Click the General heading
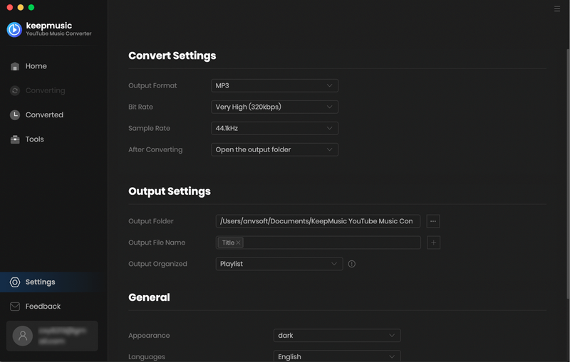570x362 pixels. 149,297
